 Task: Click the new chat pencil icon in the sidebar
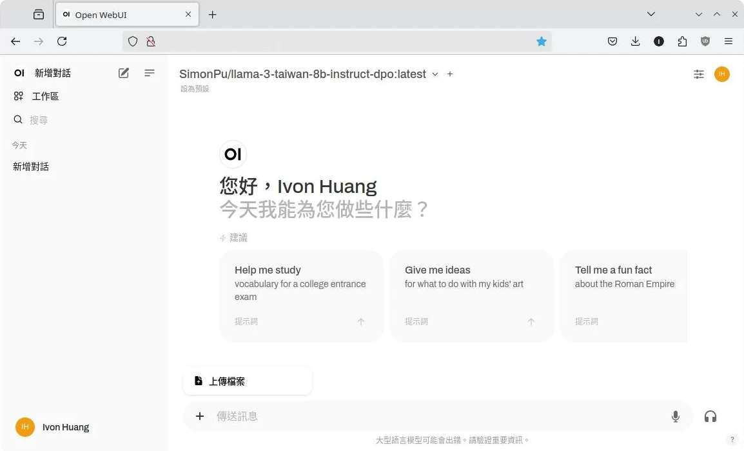[123, 73]
